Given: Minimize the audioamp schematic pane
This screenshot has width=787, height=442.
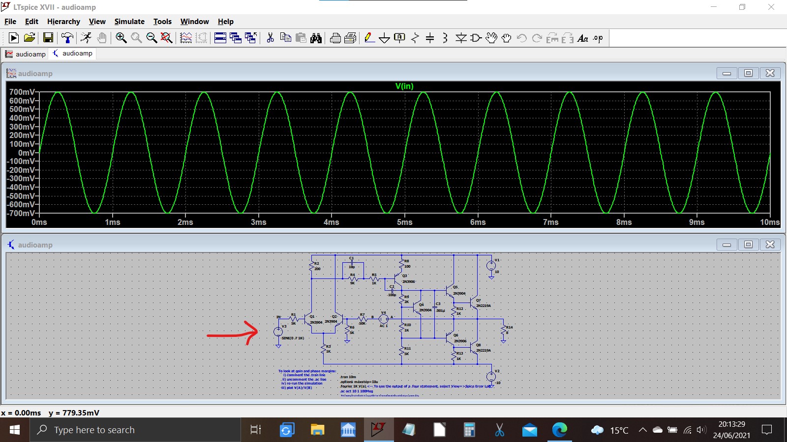Looking at the screenshot, I should (x=726, y=245).
